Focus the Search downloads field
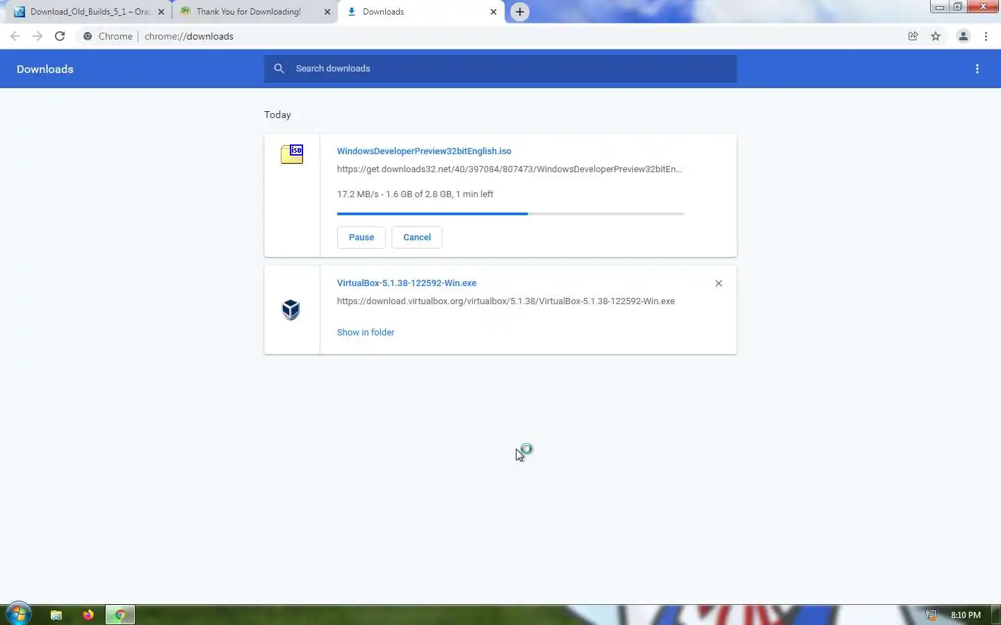Image resolution: width=1001 pixels, height=625 pixels. [x=500, y=69]
